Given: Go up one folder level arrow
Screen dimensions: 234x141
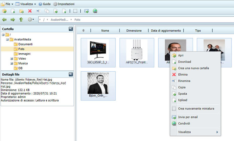Looking at the screenshot, I should click(21, 20).
